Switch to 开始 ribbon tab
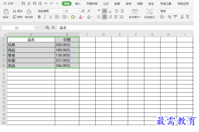Screen dimensions: 199x132 coord(67,4)
